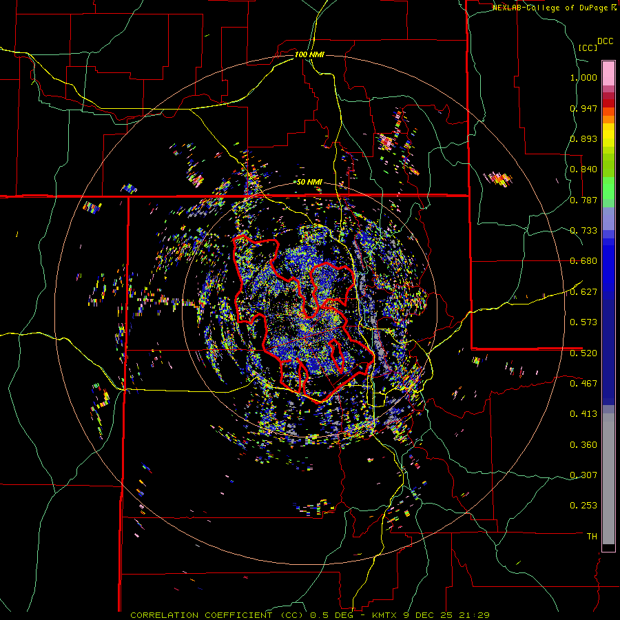
Task: Click the 50 NMI range ring label
Action: (309, 183)
